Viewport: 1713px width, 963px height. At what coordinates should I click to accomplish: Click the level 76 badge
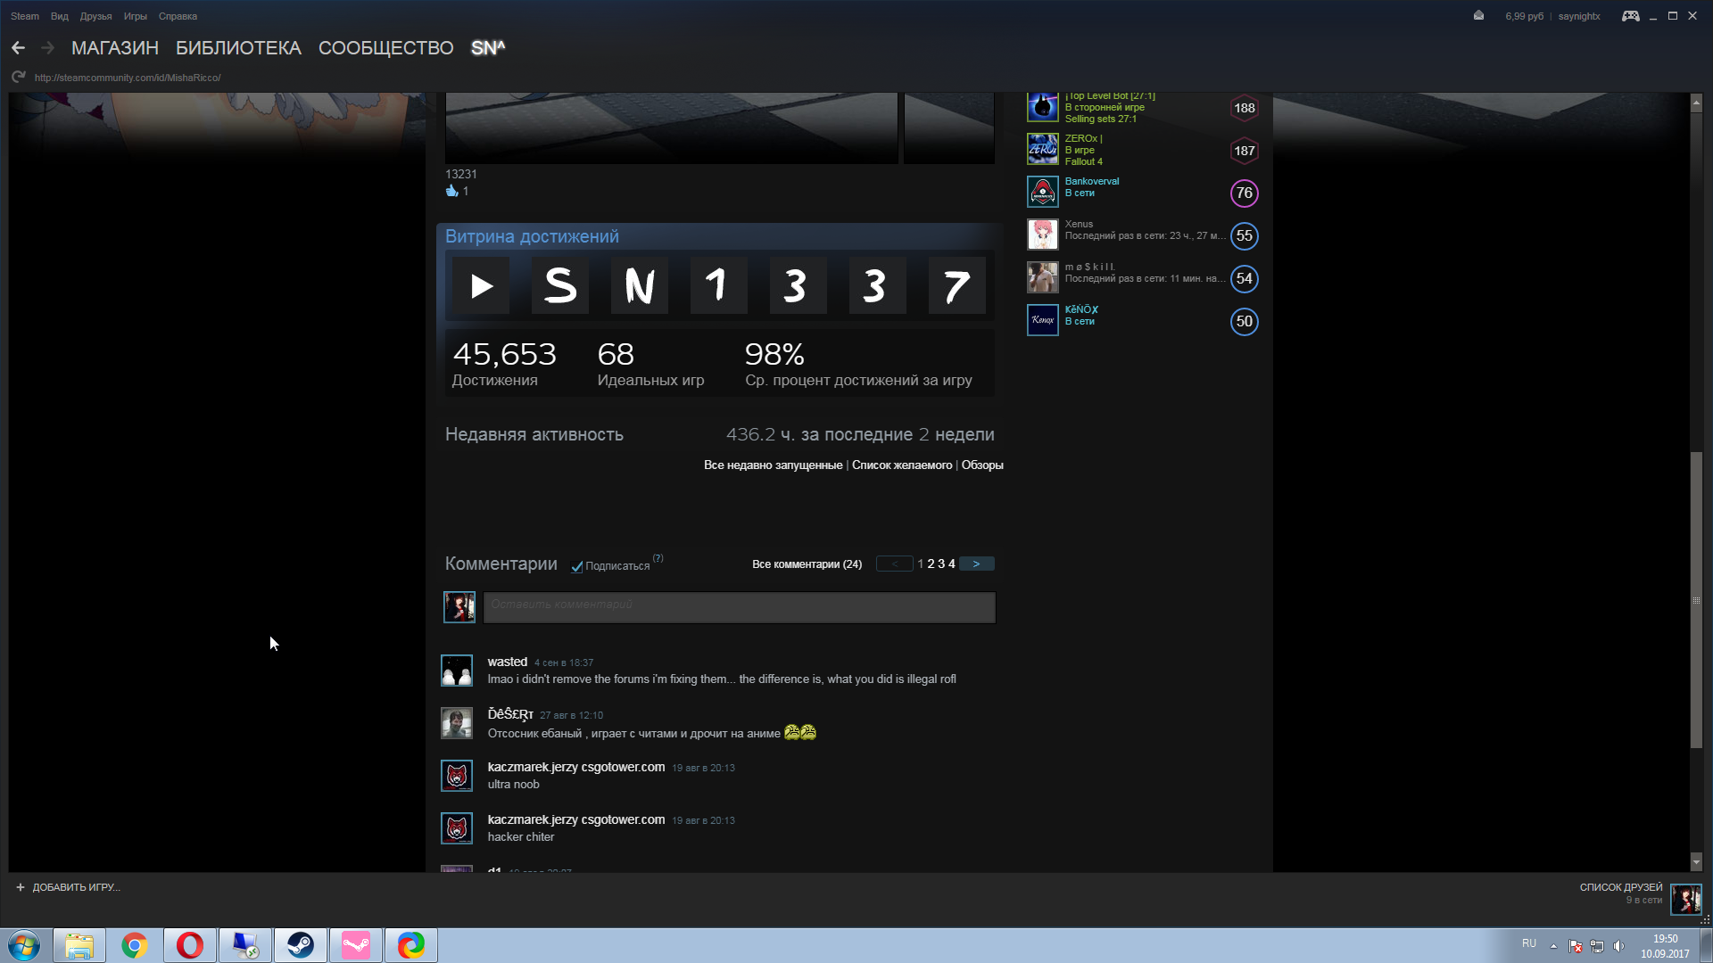point(1245,193)
